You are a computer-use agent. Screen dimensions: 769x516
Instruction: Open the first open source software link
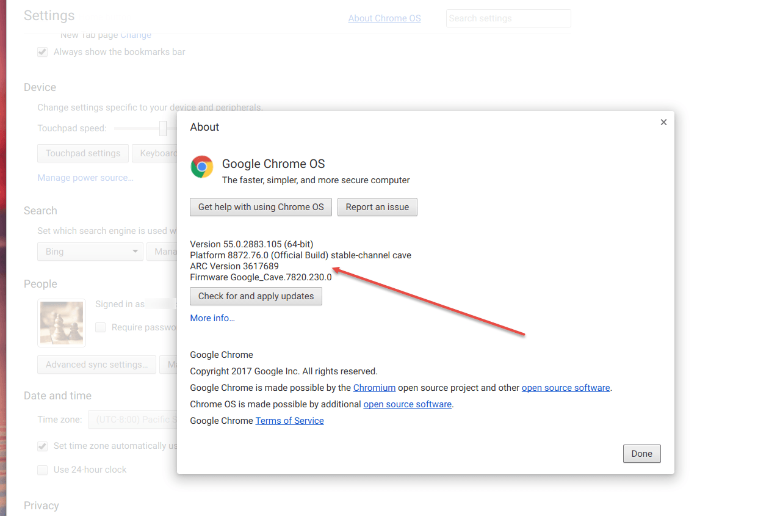tap(566, 388)
